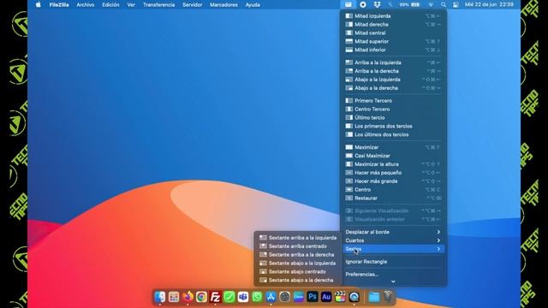The width and height of the screenshot is (548, 308).
Task: Choose Sextante abajo a la derecha
Action: click(298, 280)
